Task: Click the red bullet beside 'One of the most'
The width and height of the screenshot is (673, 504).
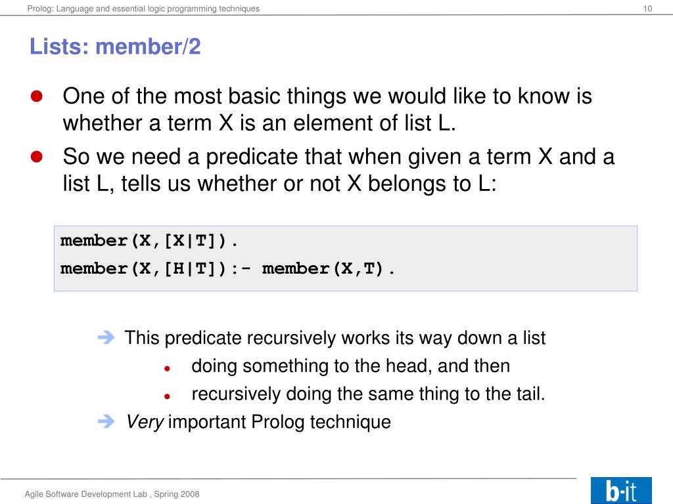Action: (37, 96)
